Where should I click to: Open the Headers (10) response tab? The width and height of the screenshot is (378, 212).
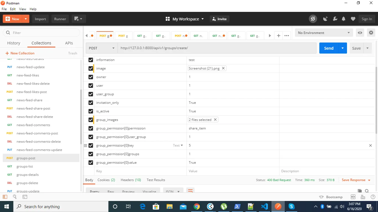click(x=131, y=180)
